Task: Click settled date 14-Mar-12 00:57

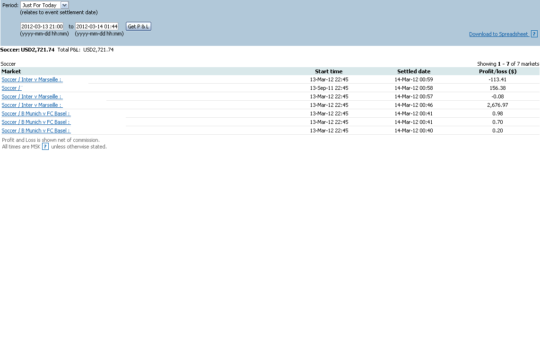Action: click(414, 97)
